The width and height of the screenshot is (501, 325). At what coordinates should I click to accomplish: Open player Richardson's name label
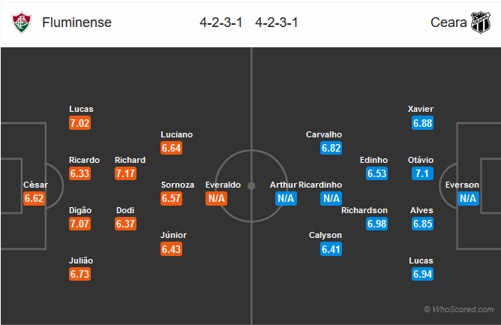click(364, 210)
